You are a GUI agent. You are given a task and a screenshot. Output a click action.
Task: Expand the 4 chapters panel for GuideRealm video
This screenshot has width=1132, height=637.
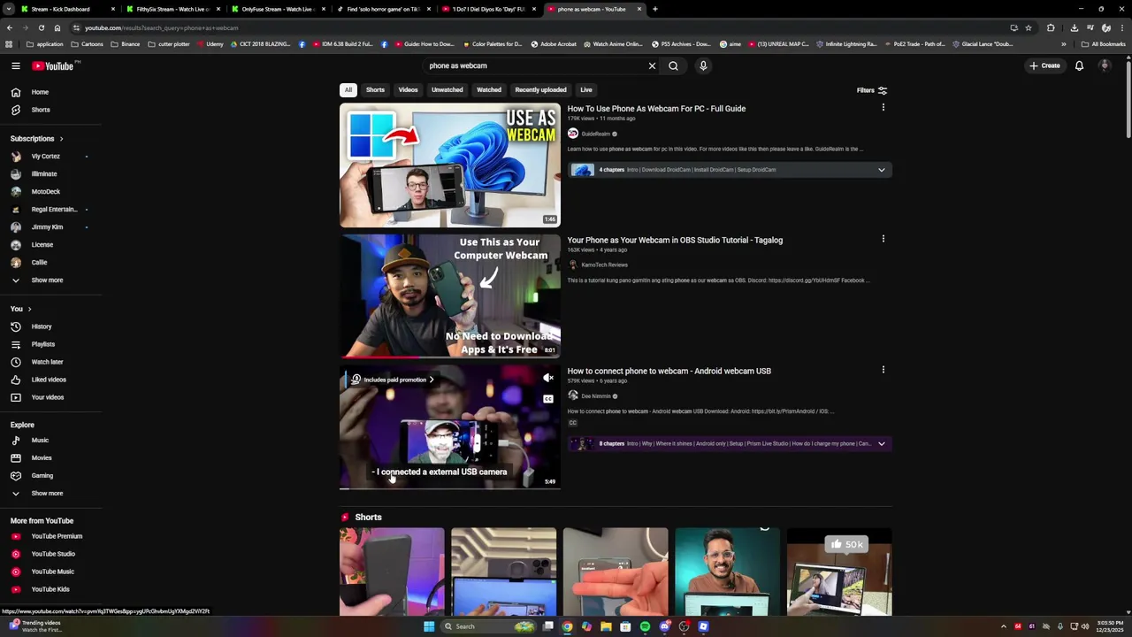pyautogui.click(x=881, y=170)
